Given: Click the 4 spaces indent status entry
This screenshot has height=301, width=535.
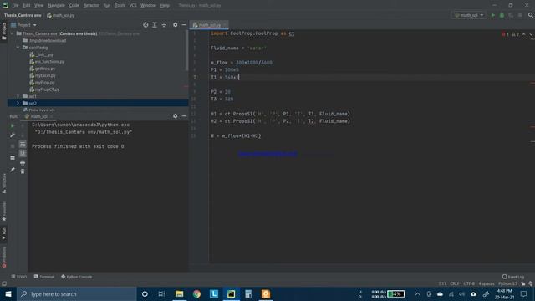Looking at the screenshot, I should pyautogui.click(x=487, y=283).
